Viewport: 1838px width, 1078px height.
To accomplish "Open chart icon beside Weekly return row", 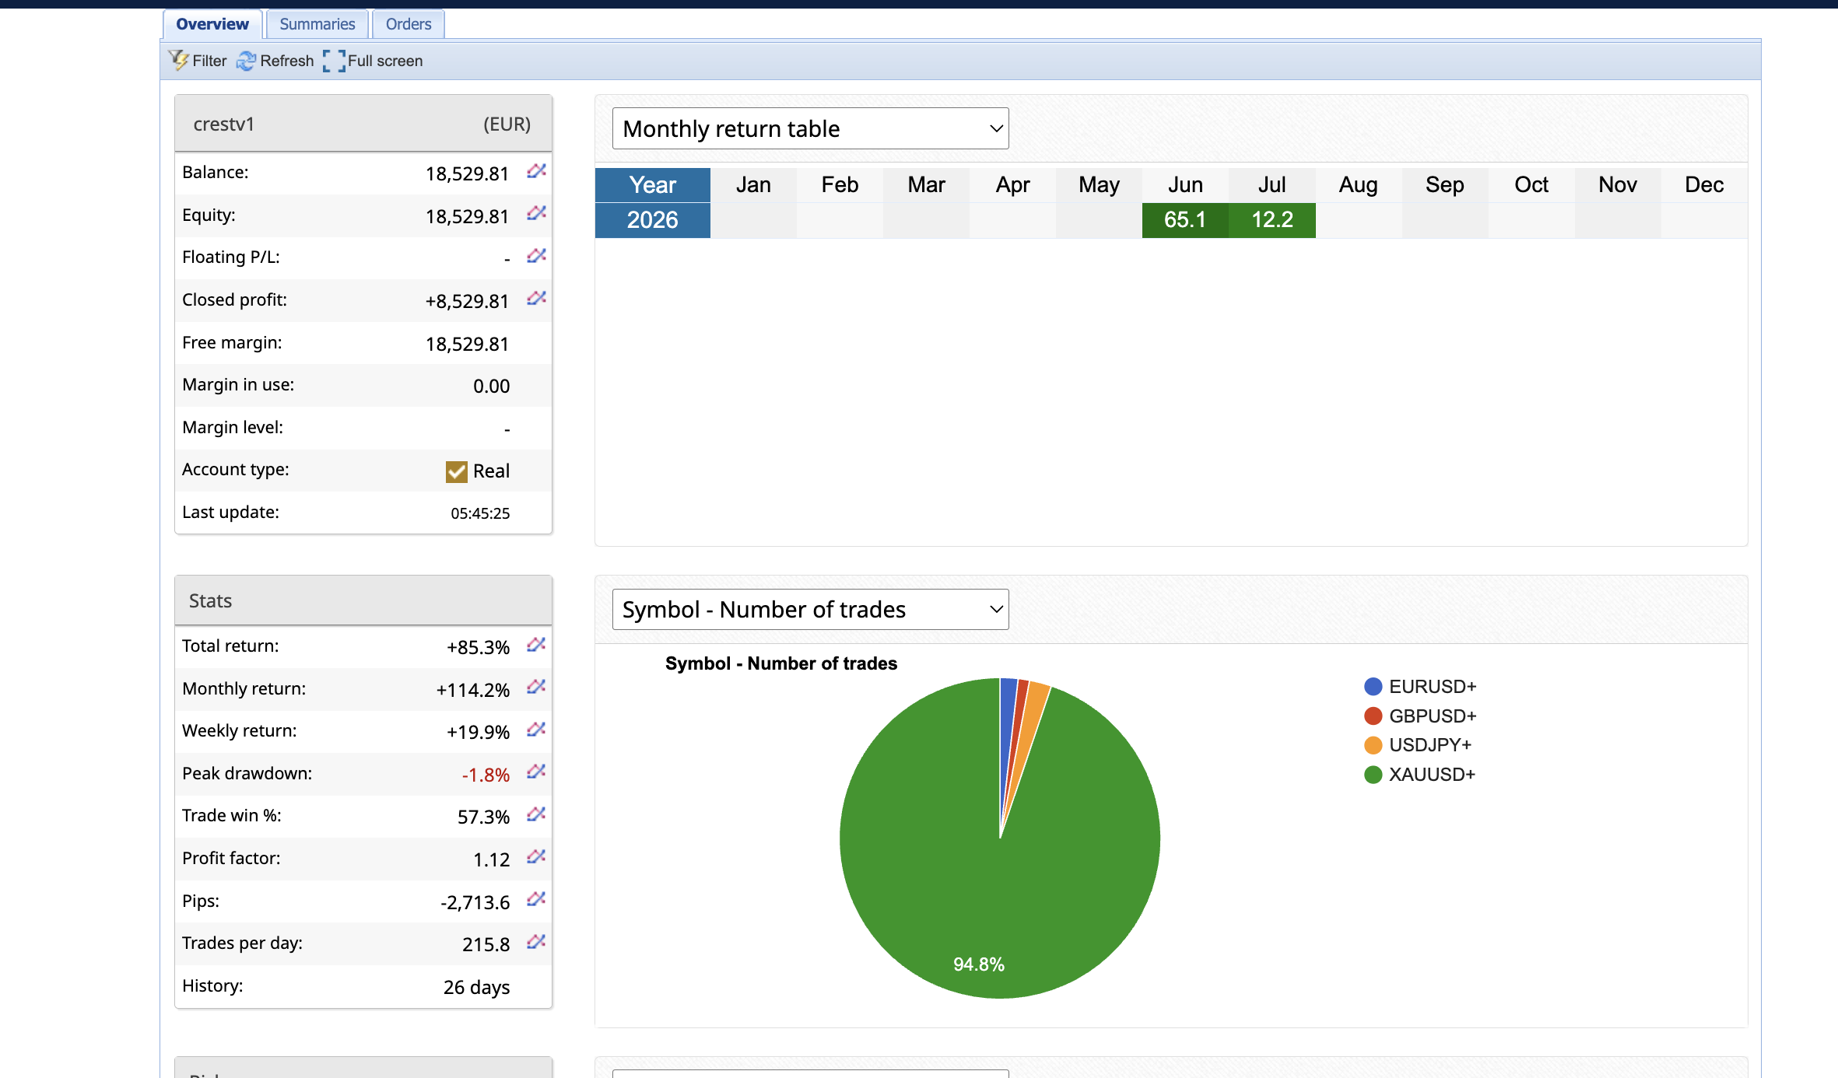I will (536, 730).
